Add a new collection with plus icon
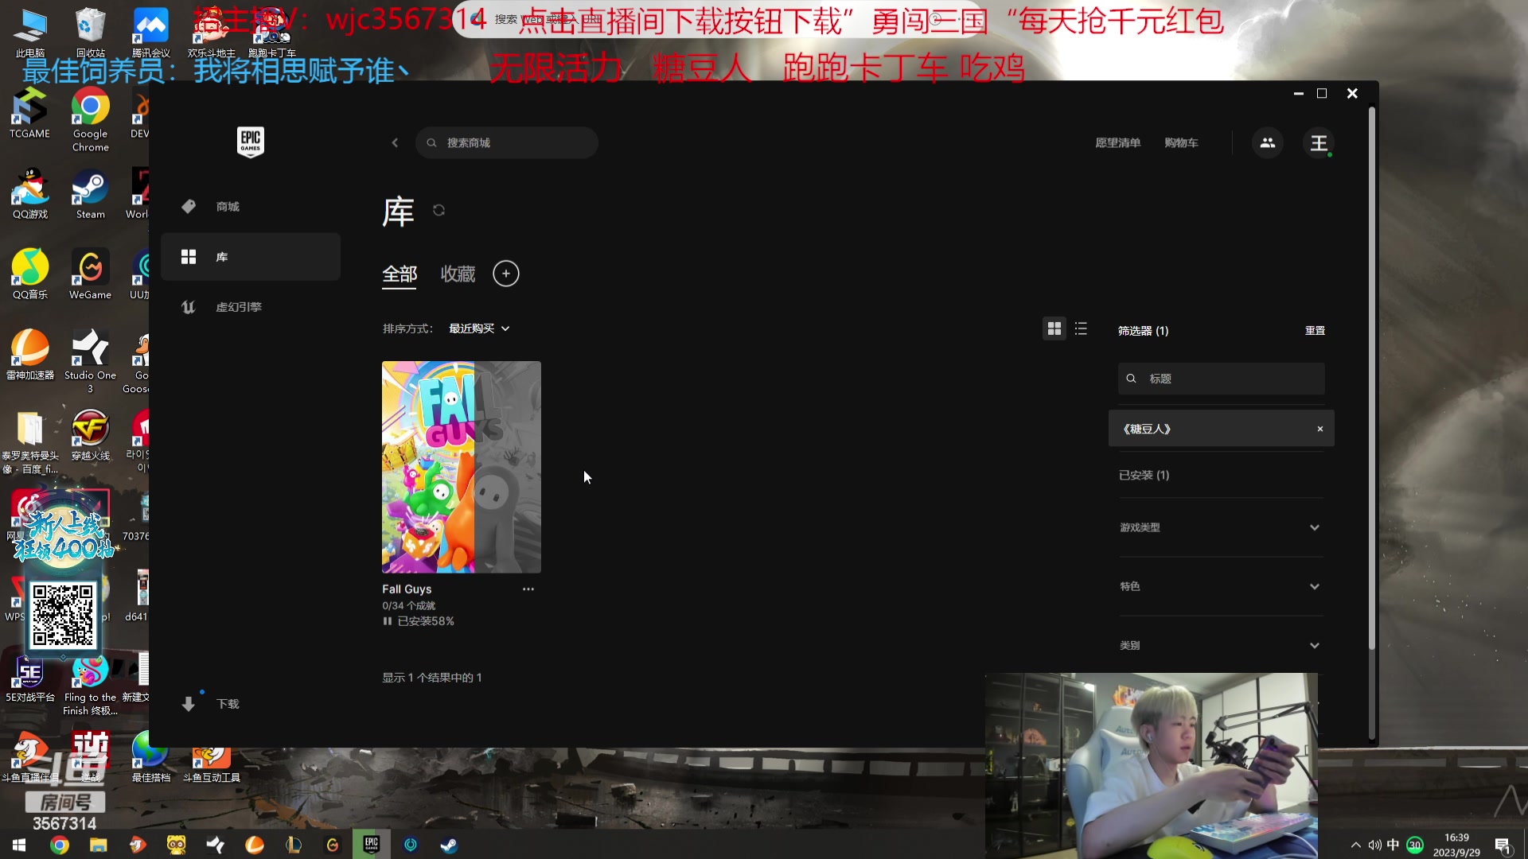This screenshot has width=1528, height=859. click(506, 274)
